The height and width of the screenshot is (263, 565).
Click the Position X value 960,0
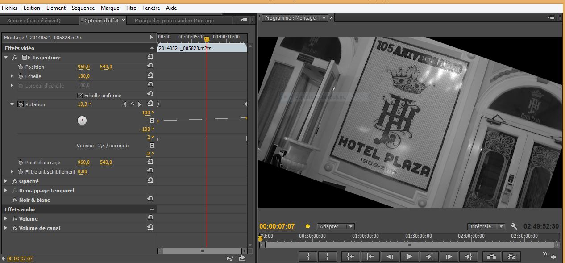(x=84, y=67)
